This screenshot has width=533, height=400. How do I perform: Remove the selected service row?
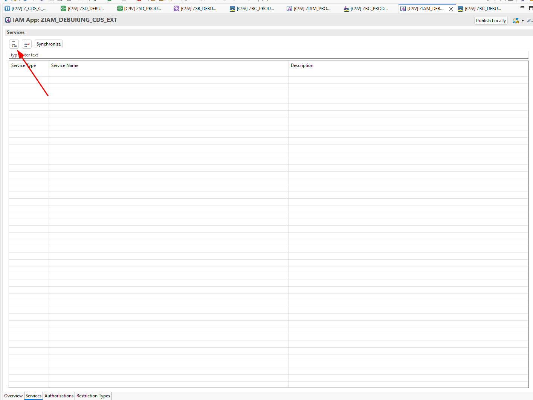[x=27, y=44]
